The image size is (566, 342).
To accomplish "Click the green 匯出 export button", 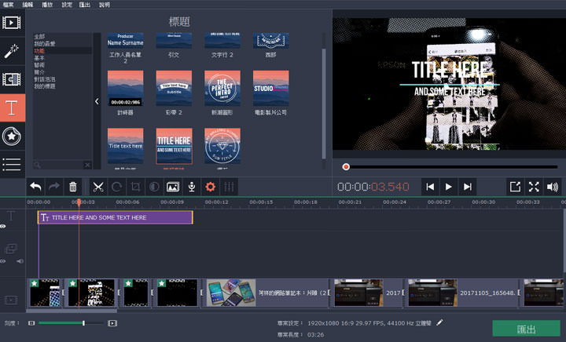I will (x=526, y=329).
